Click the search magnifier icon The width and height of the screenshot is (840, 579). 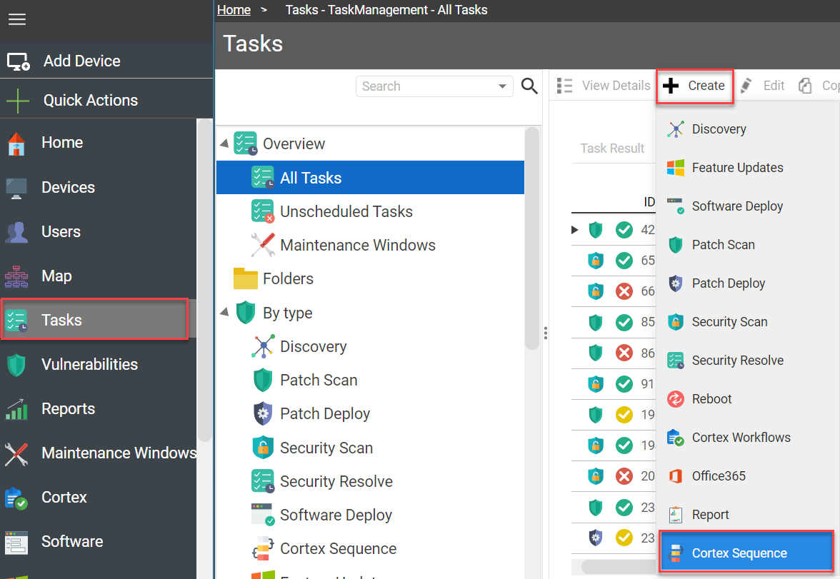tap(529, 86)
